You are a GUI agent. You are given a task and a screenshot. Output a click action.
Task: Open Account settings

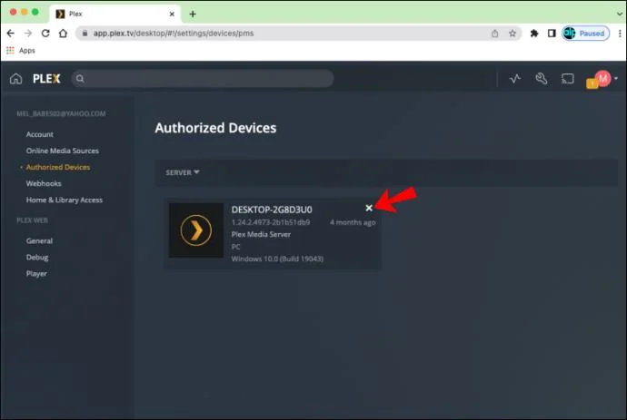pos(40,134)
